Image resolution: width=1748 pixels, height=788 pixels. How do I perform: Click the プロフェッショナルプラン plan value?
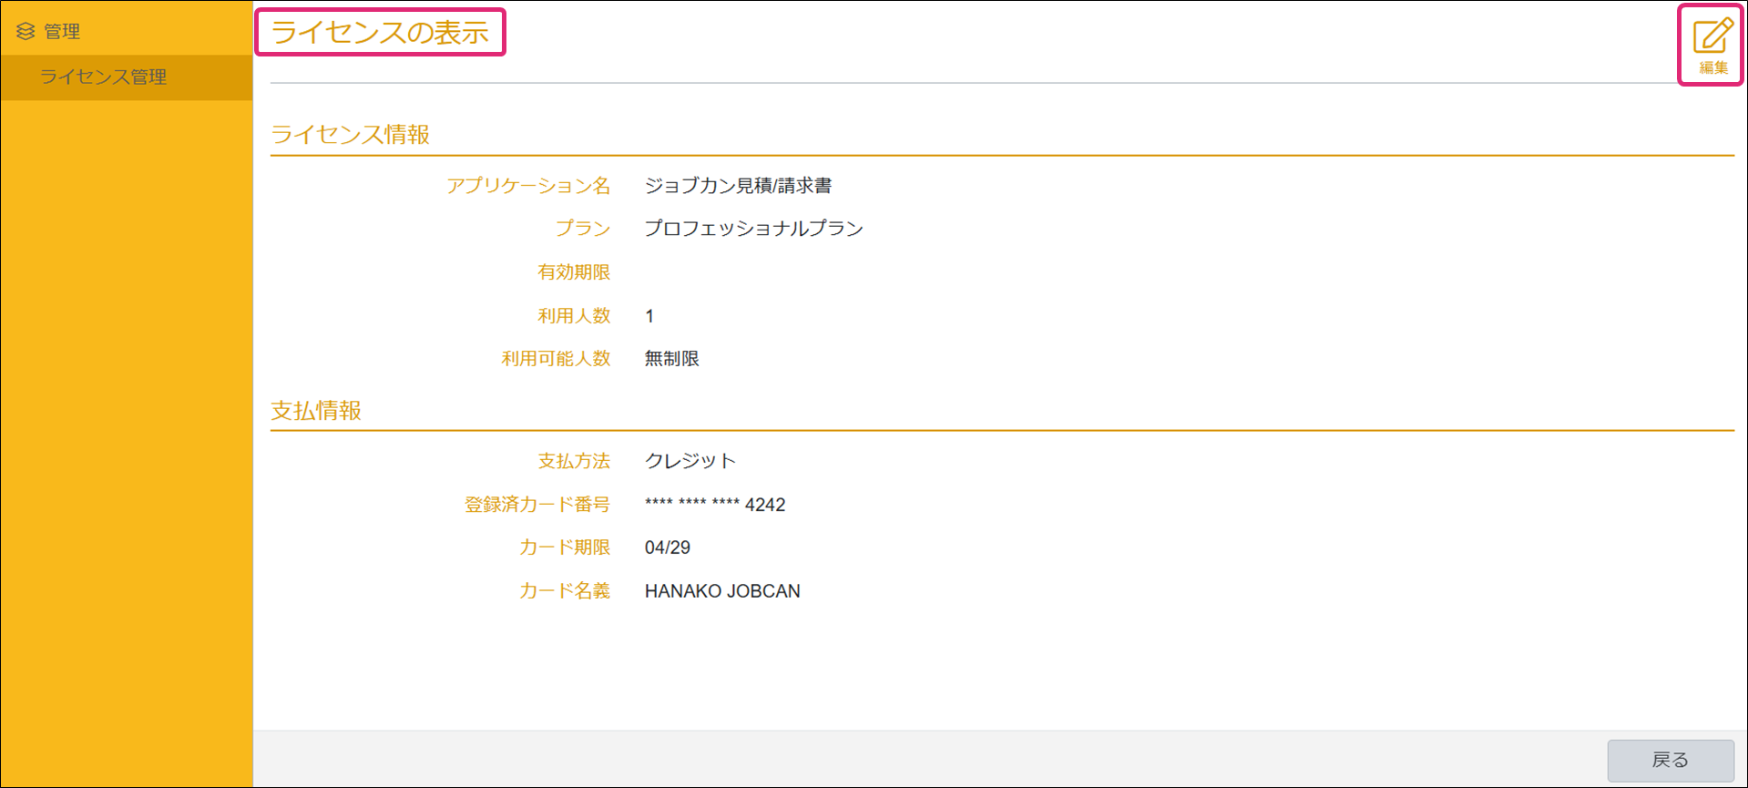point(753,229)
